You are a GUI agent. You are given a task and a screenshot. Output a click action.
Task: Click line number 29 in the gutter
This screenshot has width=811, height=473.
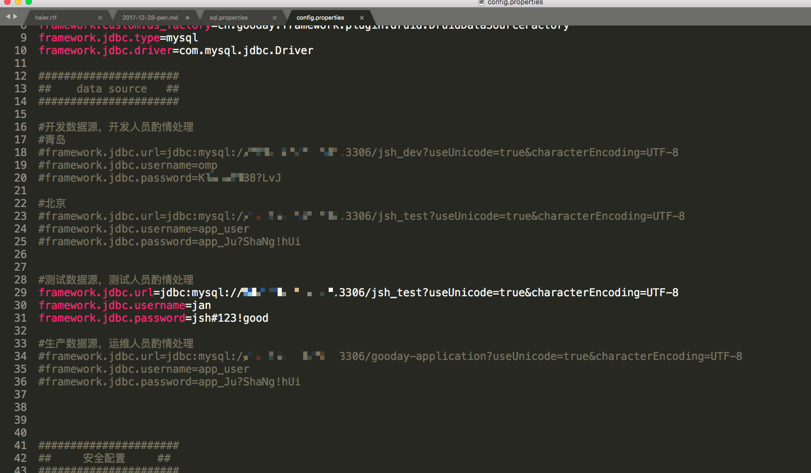click(x=20, y=293)
